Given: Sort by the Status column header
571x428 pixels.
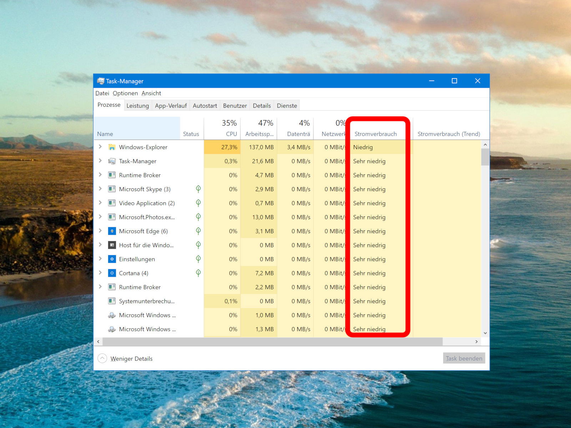Looking at the screenshot, I should click(x=192, y=128).
